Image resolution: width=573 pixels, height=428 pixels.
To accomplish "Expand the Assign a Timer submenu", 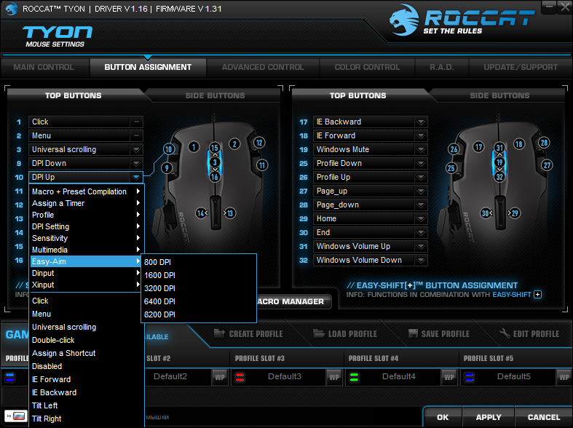I will [x=87, y=203].
